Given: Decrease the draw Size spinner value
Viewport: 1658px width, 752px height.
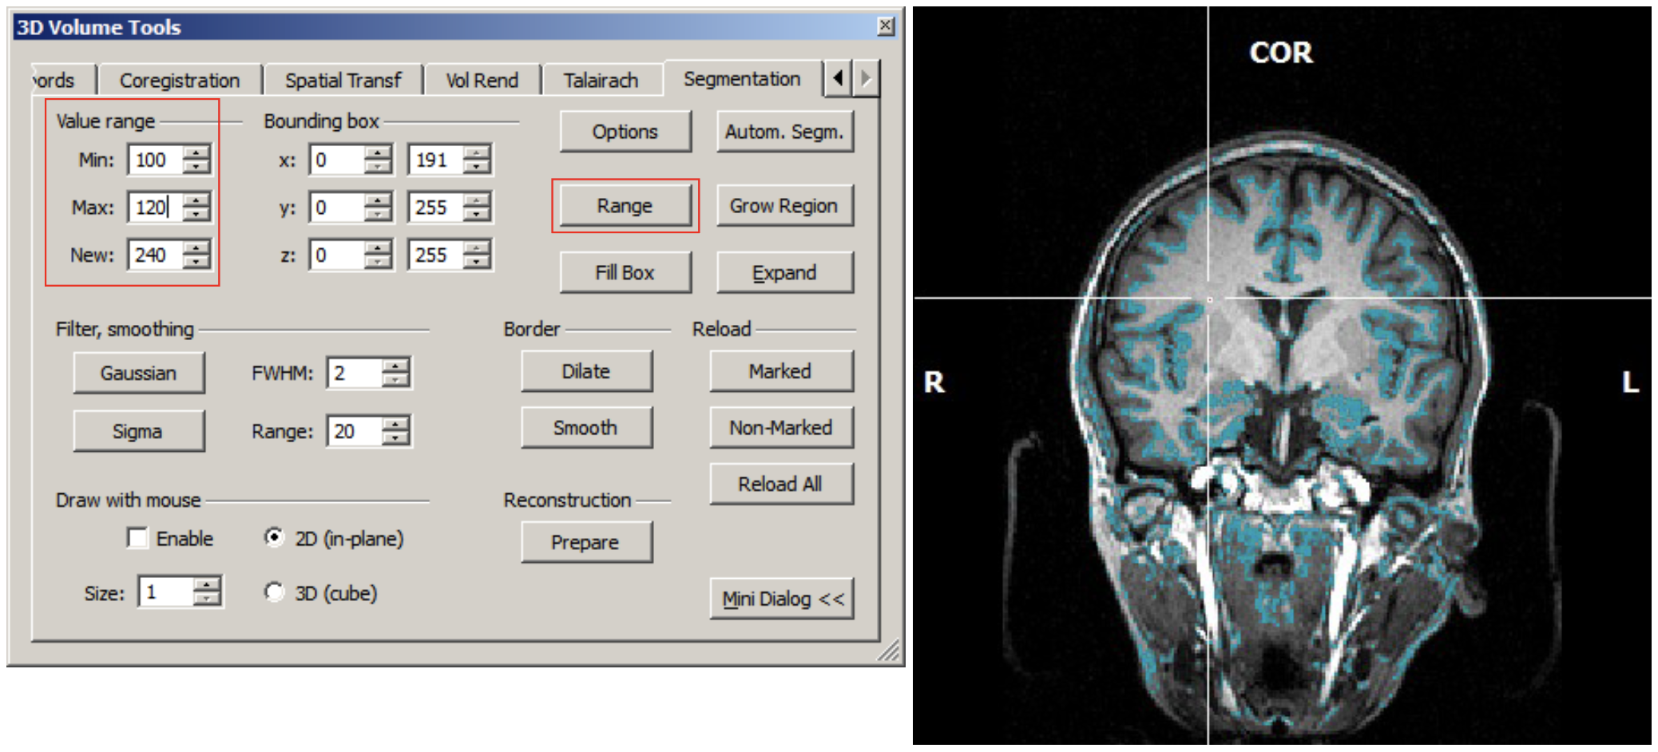Looking at the screenshot, I should tap(207, 599).
